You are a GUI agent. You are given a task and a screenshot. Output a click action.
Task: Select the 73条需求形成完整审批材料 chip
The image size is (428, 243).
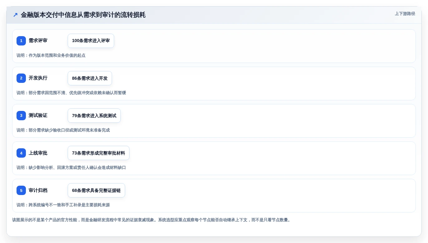point(99,153)
